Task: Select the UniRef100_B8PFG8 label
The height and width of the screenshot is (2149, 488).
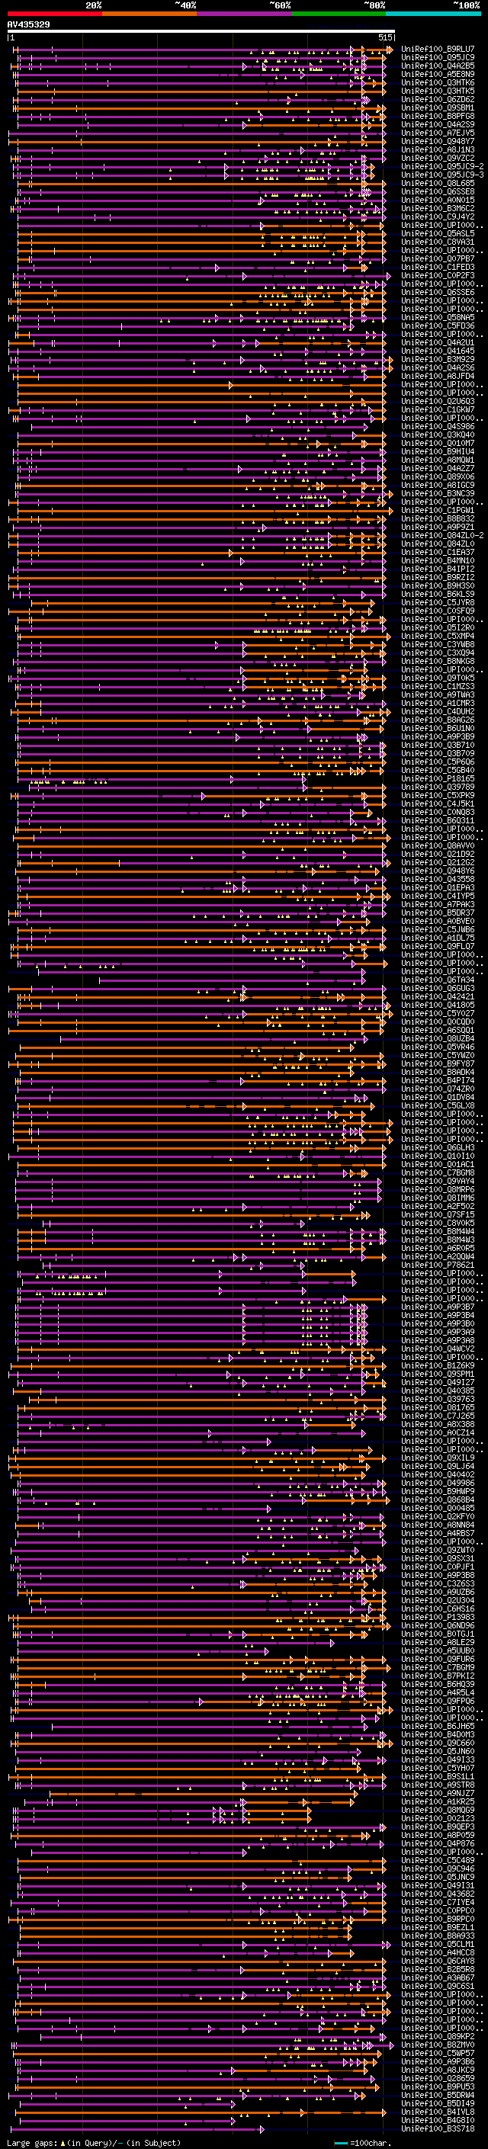Action: [437, 116]
